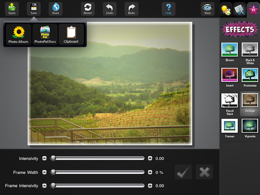The image size is (260, 195).
Task: Open the Help question mark
Action: pos(168,9)
